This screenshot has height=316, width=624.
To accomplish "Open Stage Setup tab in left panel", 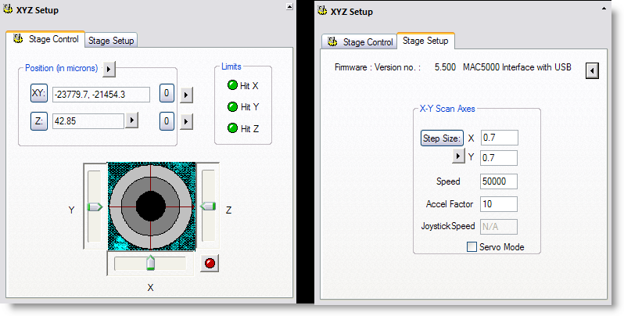I will click(x=111, y=41).
